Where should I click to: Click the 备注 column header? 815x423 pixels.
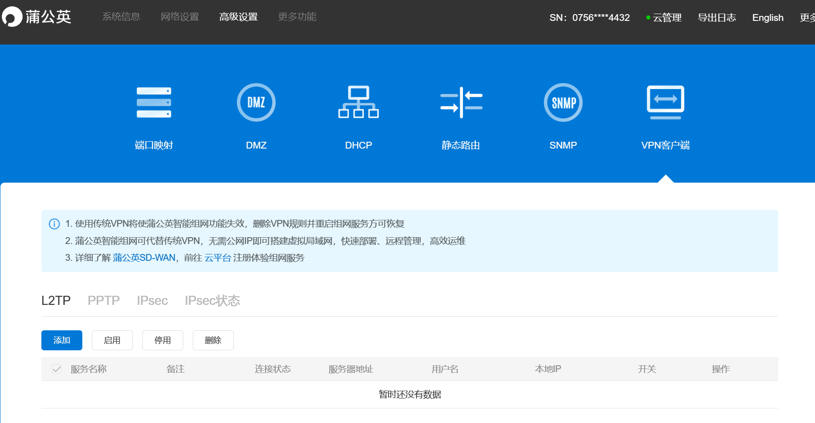point(176,369)
